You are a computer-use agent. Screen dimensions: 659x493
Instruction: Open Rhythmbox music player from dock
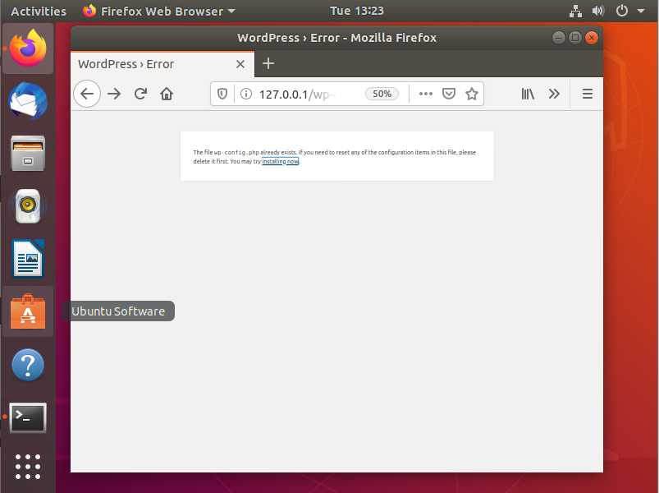[x=28, y=205]
